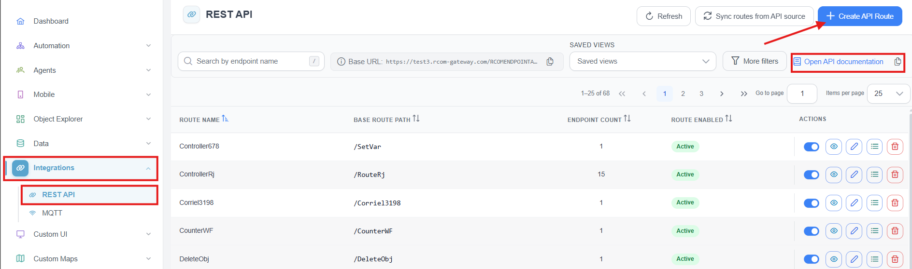
Task: Collapse the Integrations menu chevron
Action: point(148,168)
